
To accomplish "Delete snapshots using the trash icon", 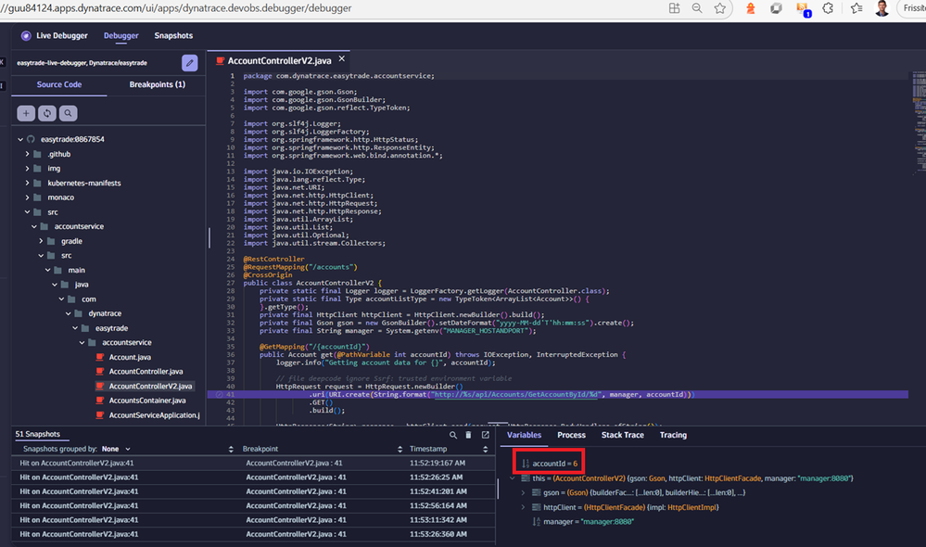I will pyautogui.click(x=468, y=435).
